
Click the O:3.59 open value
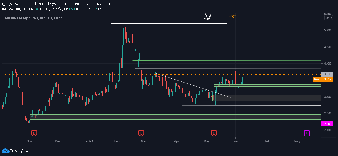(x=69, y=9)
